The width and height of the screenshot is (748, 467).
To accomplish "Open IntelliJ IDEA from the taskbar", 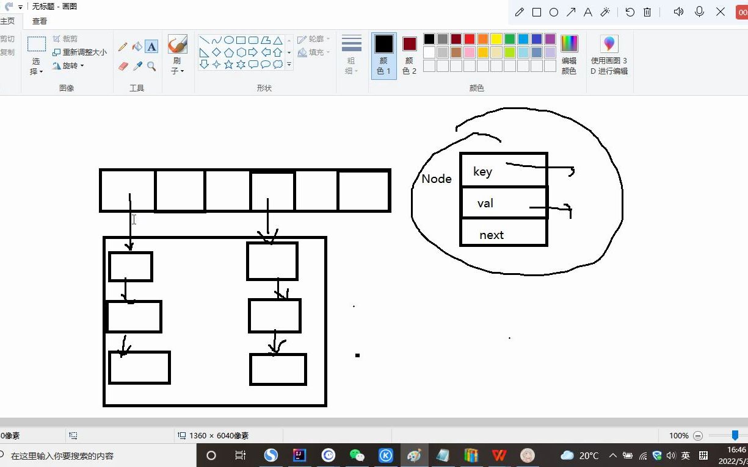I will pos(299,455).
